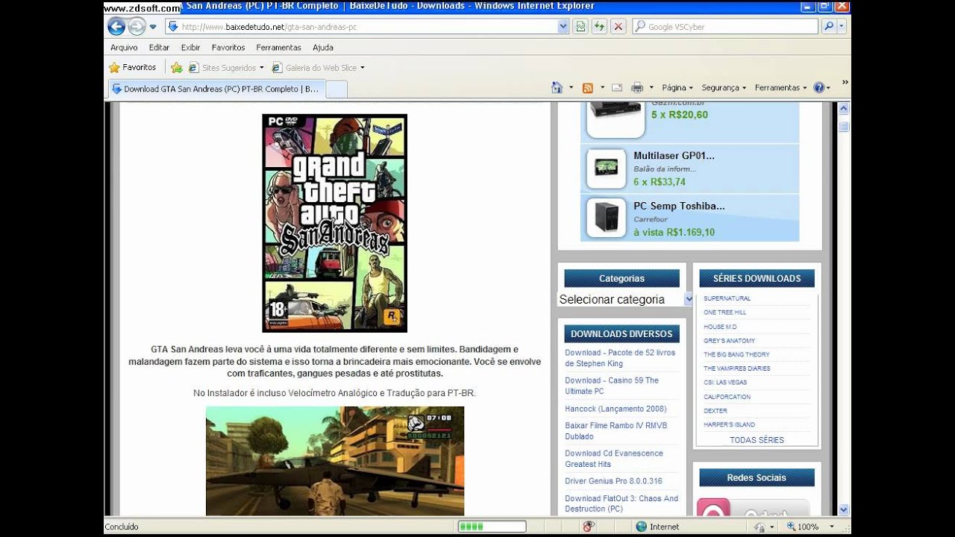The width and height of the screenshot is (955, 537).
Task: Open the Favoritos menu in menu bar
Action: [x=228, y=47]
